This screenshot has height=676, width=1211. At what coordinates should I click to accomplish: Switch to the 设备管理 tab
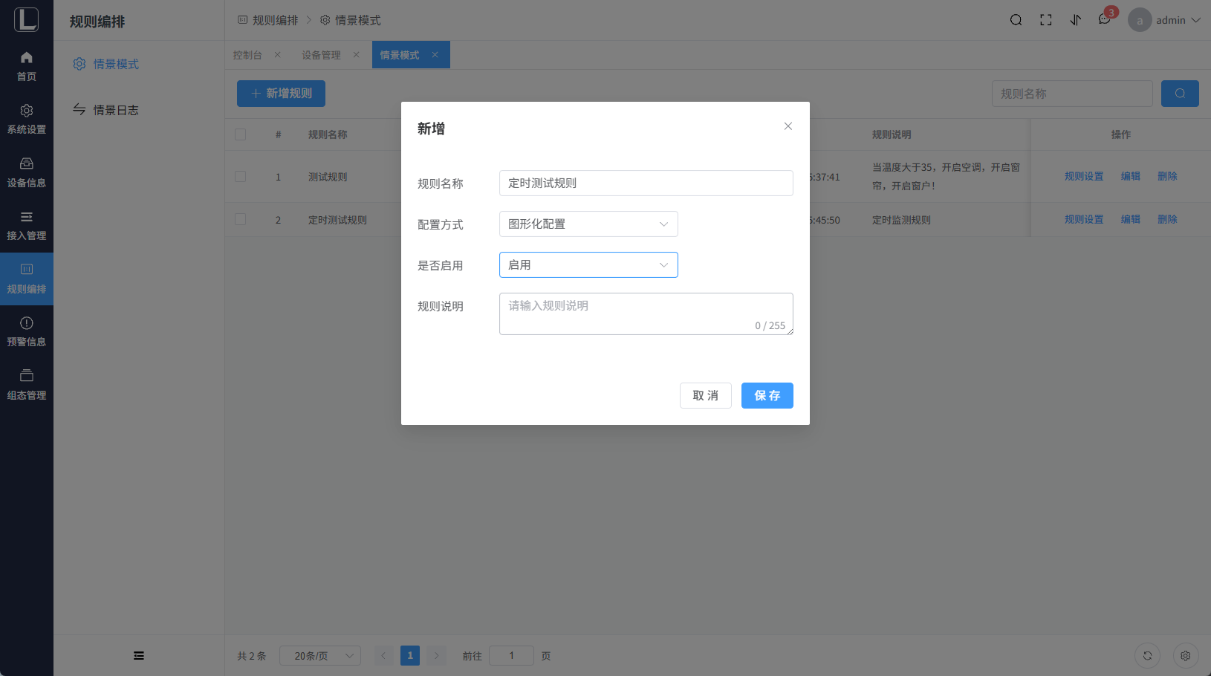pyautogui.click(x=321, y=55)
